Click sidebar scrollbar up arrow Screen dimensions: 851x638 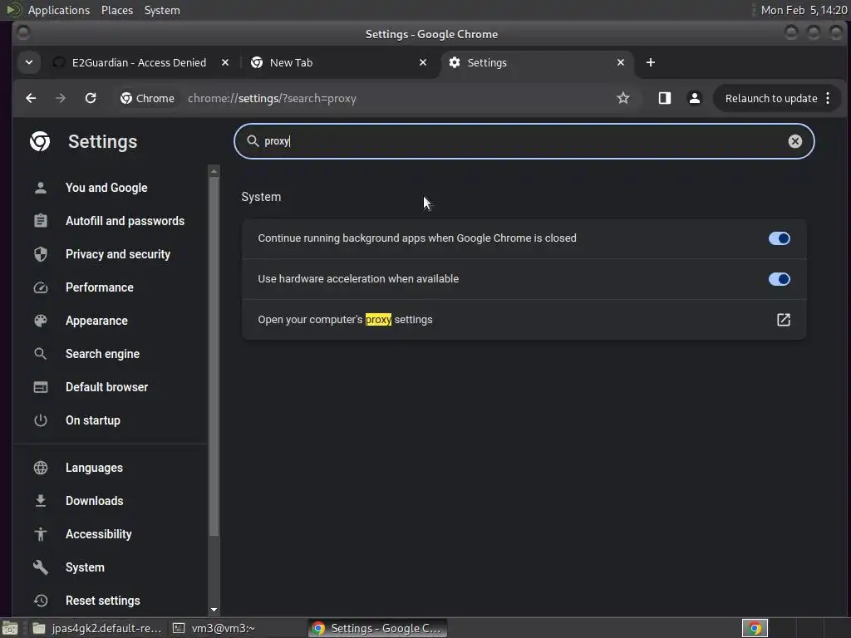click(x=214, y=171)
